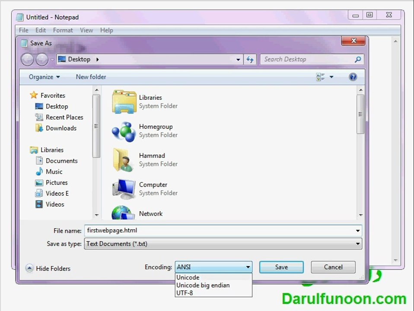The width and height of the screenshot is (414, 311).
Task: Click the file list scroll down arrow
Action: point(361,215)
